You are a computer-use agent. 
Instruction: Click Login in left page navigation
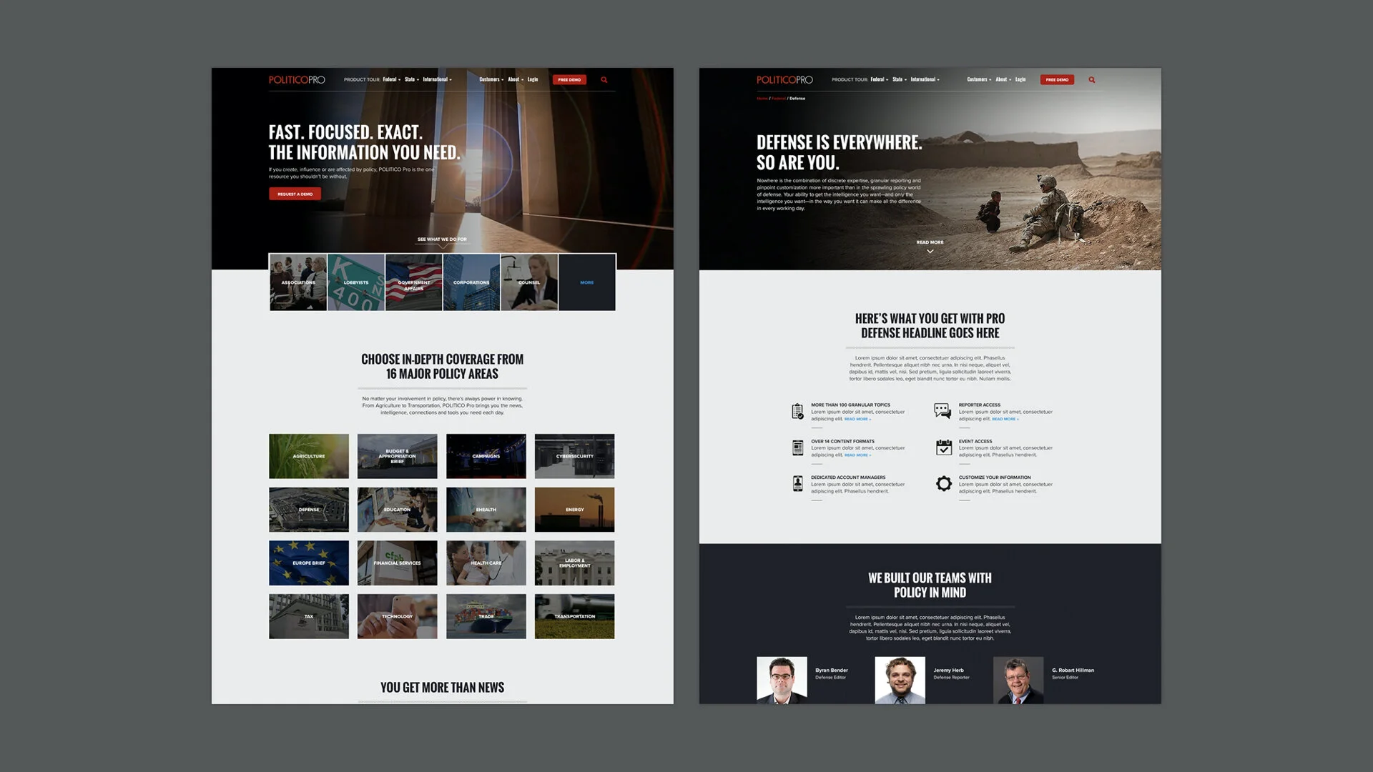tap(533, 79)
